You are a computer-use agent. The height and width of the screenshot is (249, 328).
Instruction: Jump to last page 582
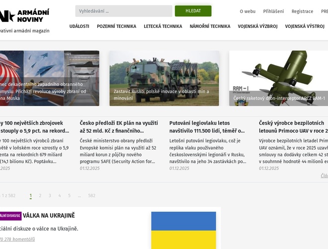click(91, 196)
